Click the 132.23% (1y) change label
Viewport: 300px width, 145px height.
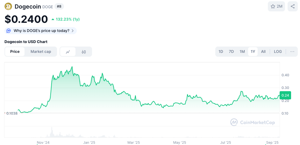[68, 19]
